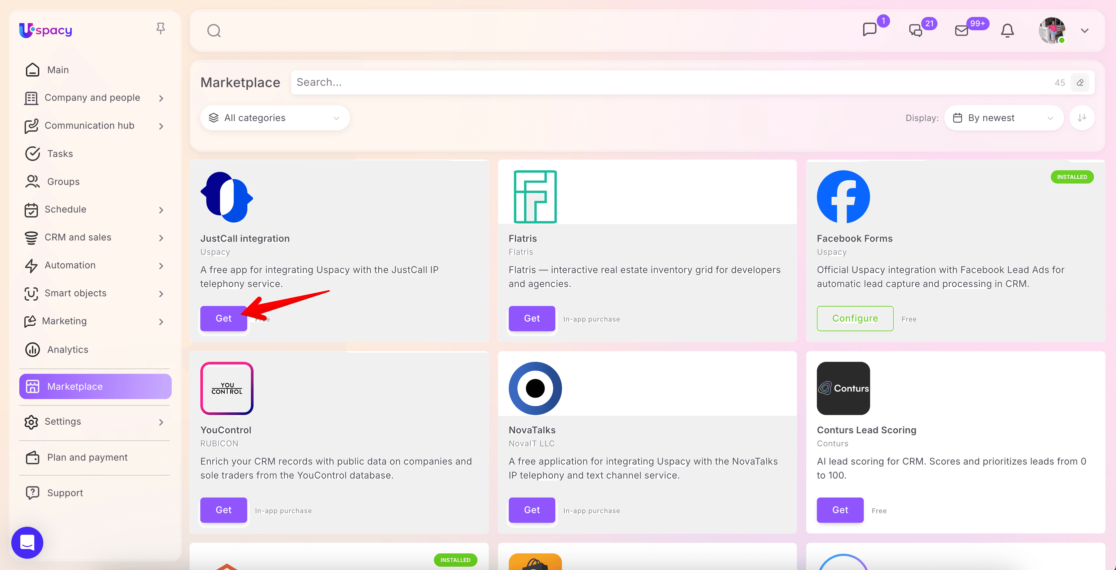
Task: Click the Settings gear icon
Action: [31, 422]
